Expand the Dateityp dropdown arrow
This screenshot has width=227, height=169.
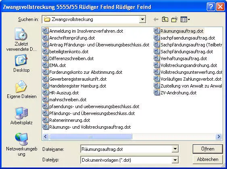[x=175, y=160]
